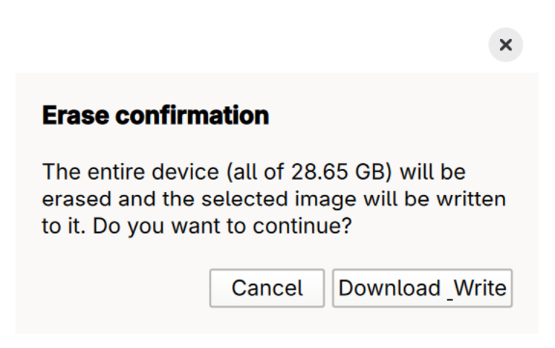Click the word 'and' in the message
Viewport: 555px width, 348px height.
click(x=137, y=199)
